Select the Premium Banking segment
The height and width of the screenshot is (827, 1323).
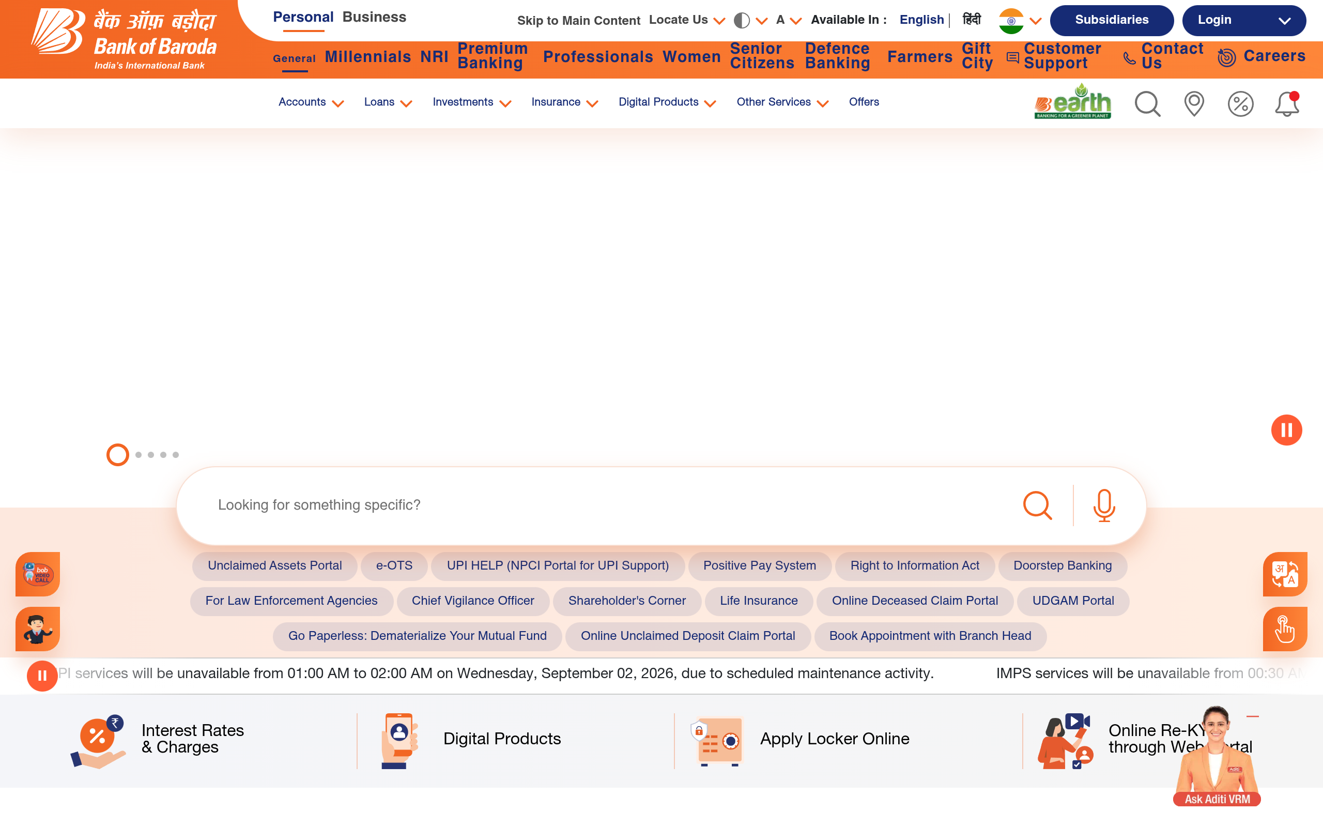tap(492, 56)
